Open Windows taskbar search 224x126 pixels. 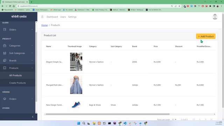coord(84,123)
